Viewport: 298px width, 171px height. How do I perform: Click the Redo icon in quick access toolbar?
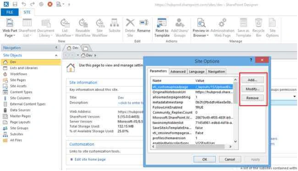pos(33,4)
